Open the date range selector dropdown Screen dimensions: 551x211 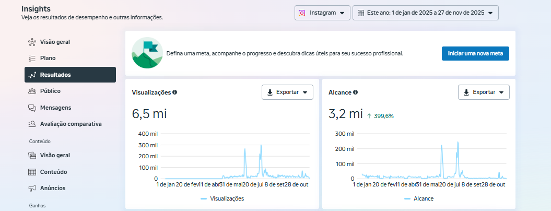425,13
